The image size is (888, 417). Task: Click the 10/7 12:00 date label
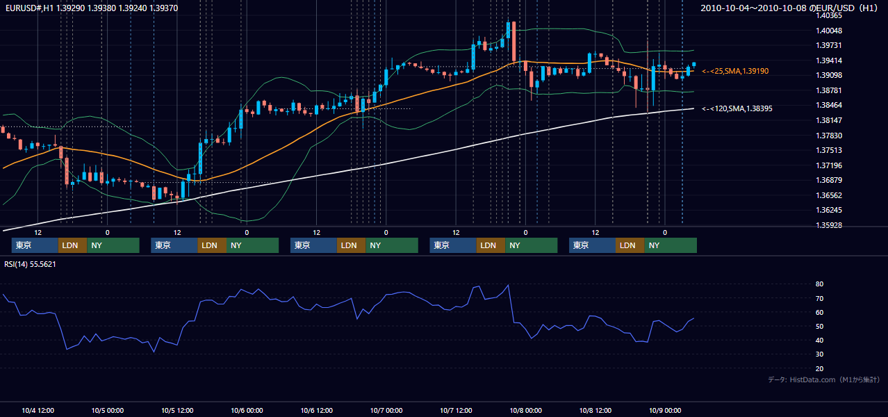click(x=456, y=410)
